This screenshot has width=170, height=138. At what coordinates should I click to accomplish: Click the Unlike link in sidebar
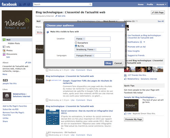point(5,118)
